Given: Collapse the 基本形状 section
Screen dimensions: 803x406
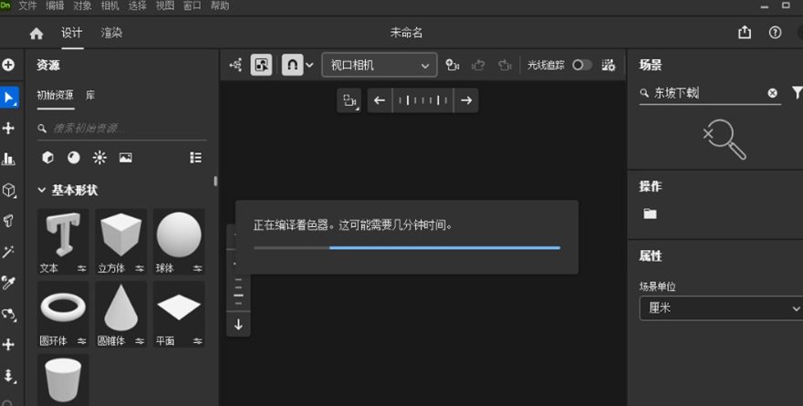Looking at the screenshot, I should point(41,190).
